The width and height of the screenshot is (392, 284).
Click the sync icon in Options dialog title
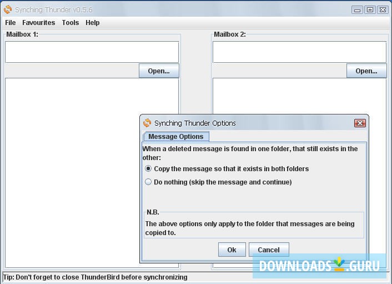pos(147,123)
